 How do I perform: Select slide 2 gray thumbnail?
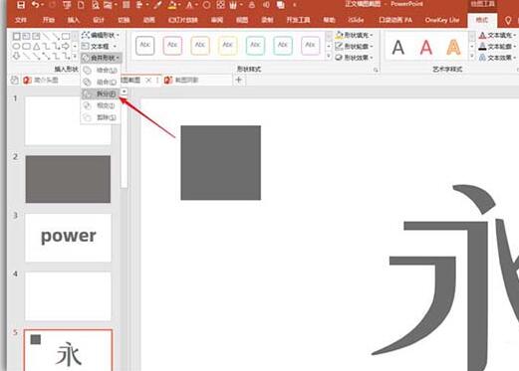(68, 179)
